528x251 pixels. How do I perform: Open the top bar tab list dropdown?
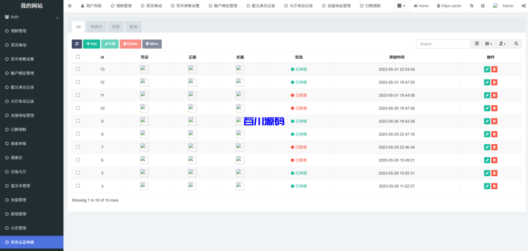point(401,6)
